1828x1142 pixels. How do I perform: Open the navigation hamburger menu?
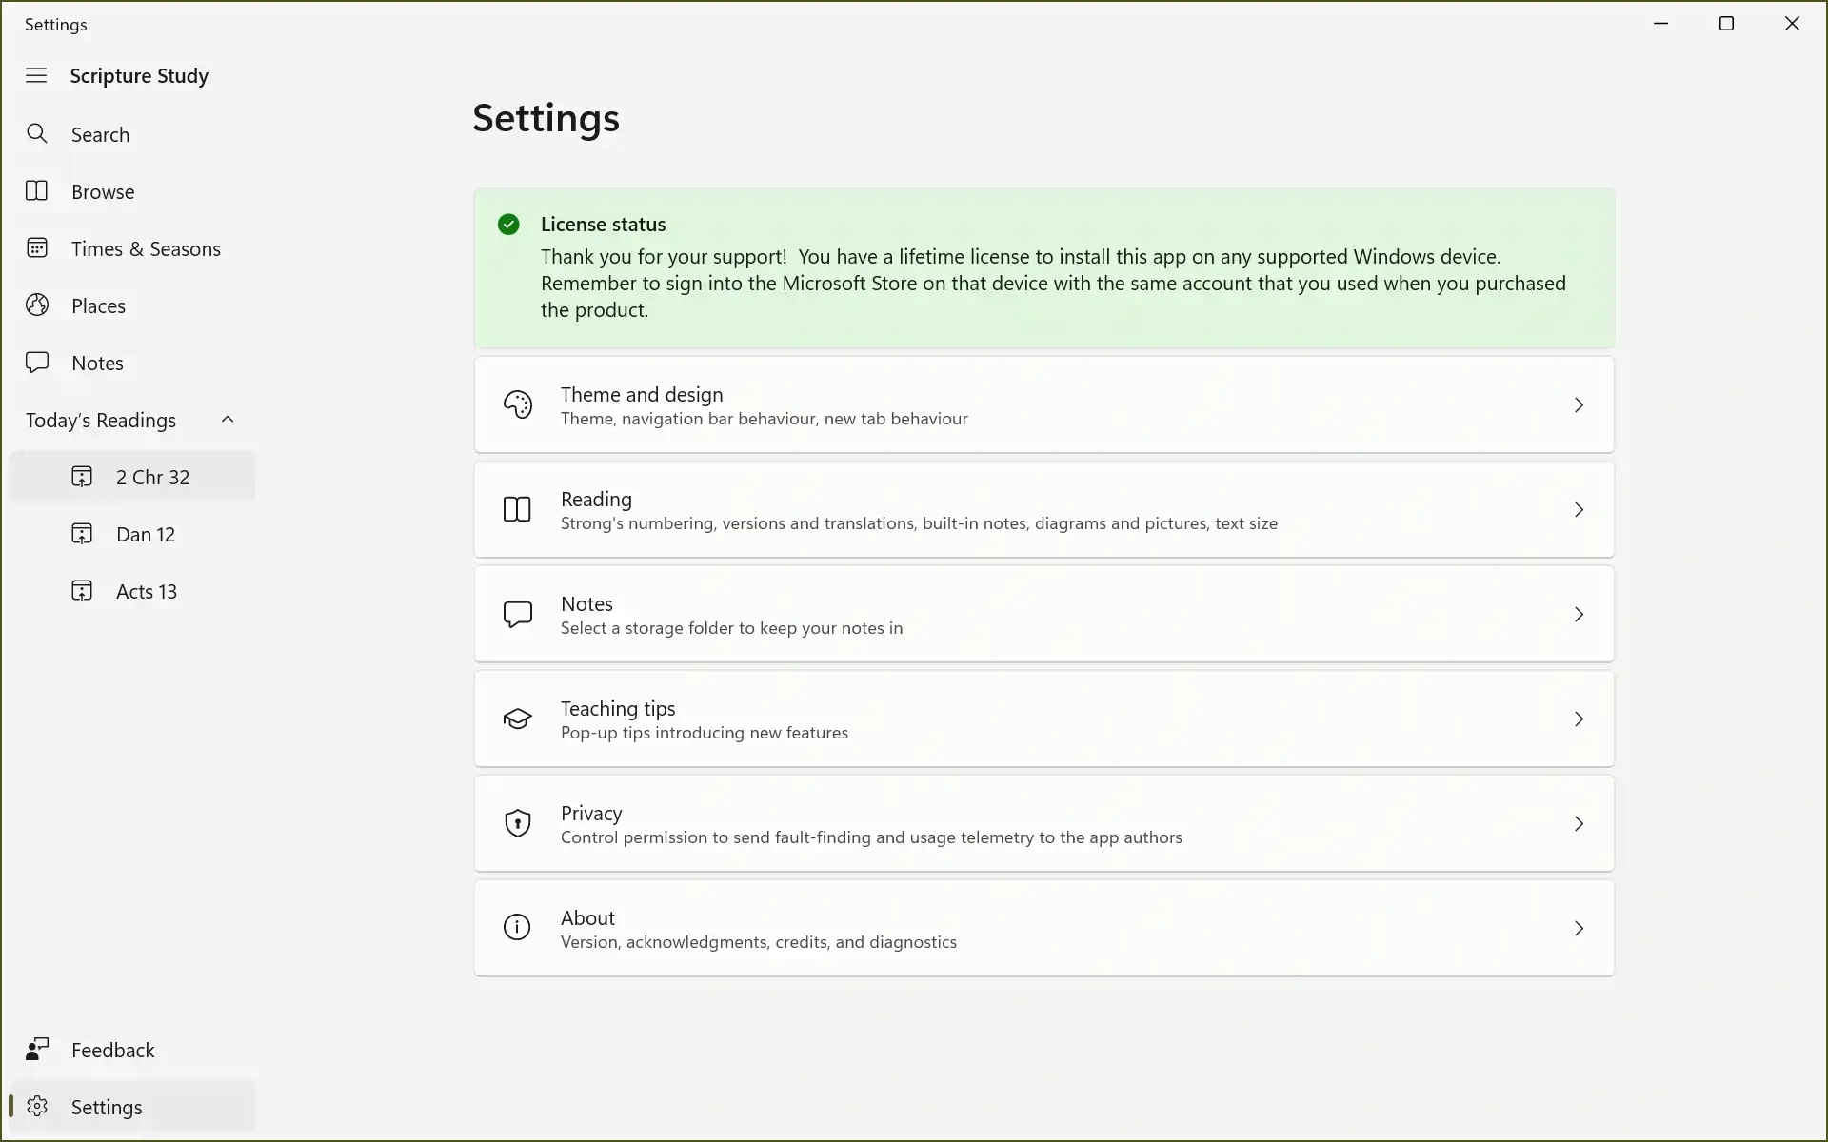tap(36, 75)
